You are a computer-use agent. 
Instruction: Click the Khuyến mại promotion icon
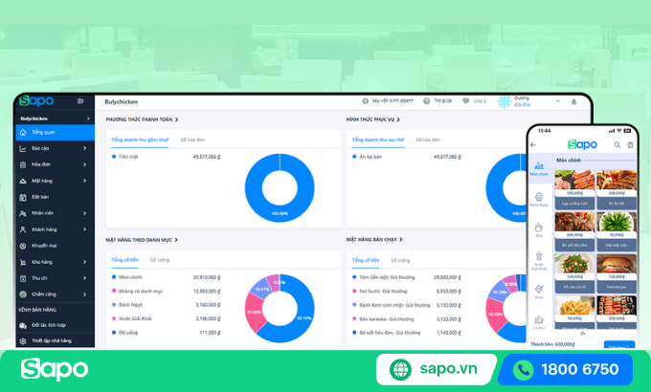point(22,246)
